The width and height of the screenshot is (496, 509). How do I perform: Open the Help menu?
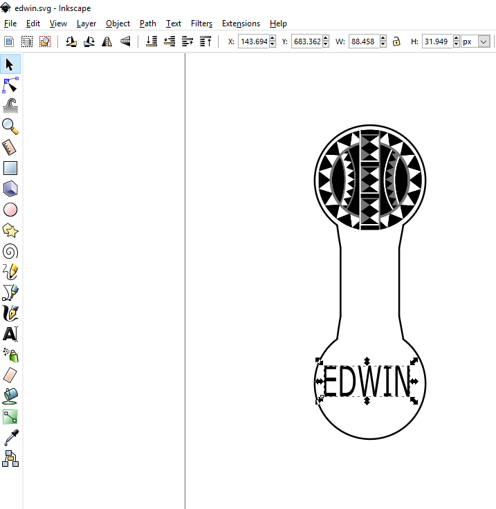coord(278,24)
